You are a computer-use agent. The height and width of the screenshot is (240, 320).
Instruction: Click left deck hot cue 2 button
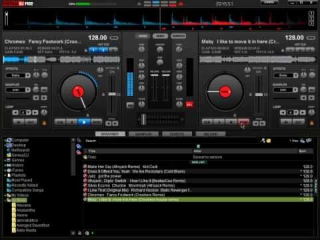click(x=103, y=50)
